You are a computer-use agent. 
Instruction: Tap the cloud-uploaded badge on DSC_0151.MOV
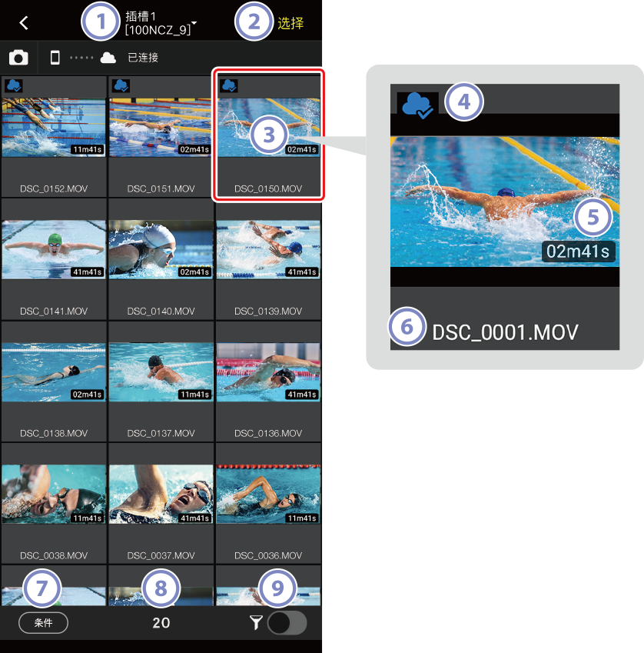[121, 86]
